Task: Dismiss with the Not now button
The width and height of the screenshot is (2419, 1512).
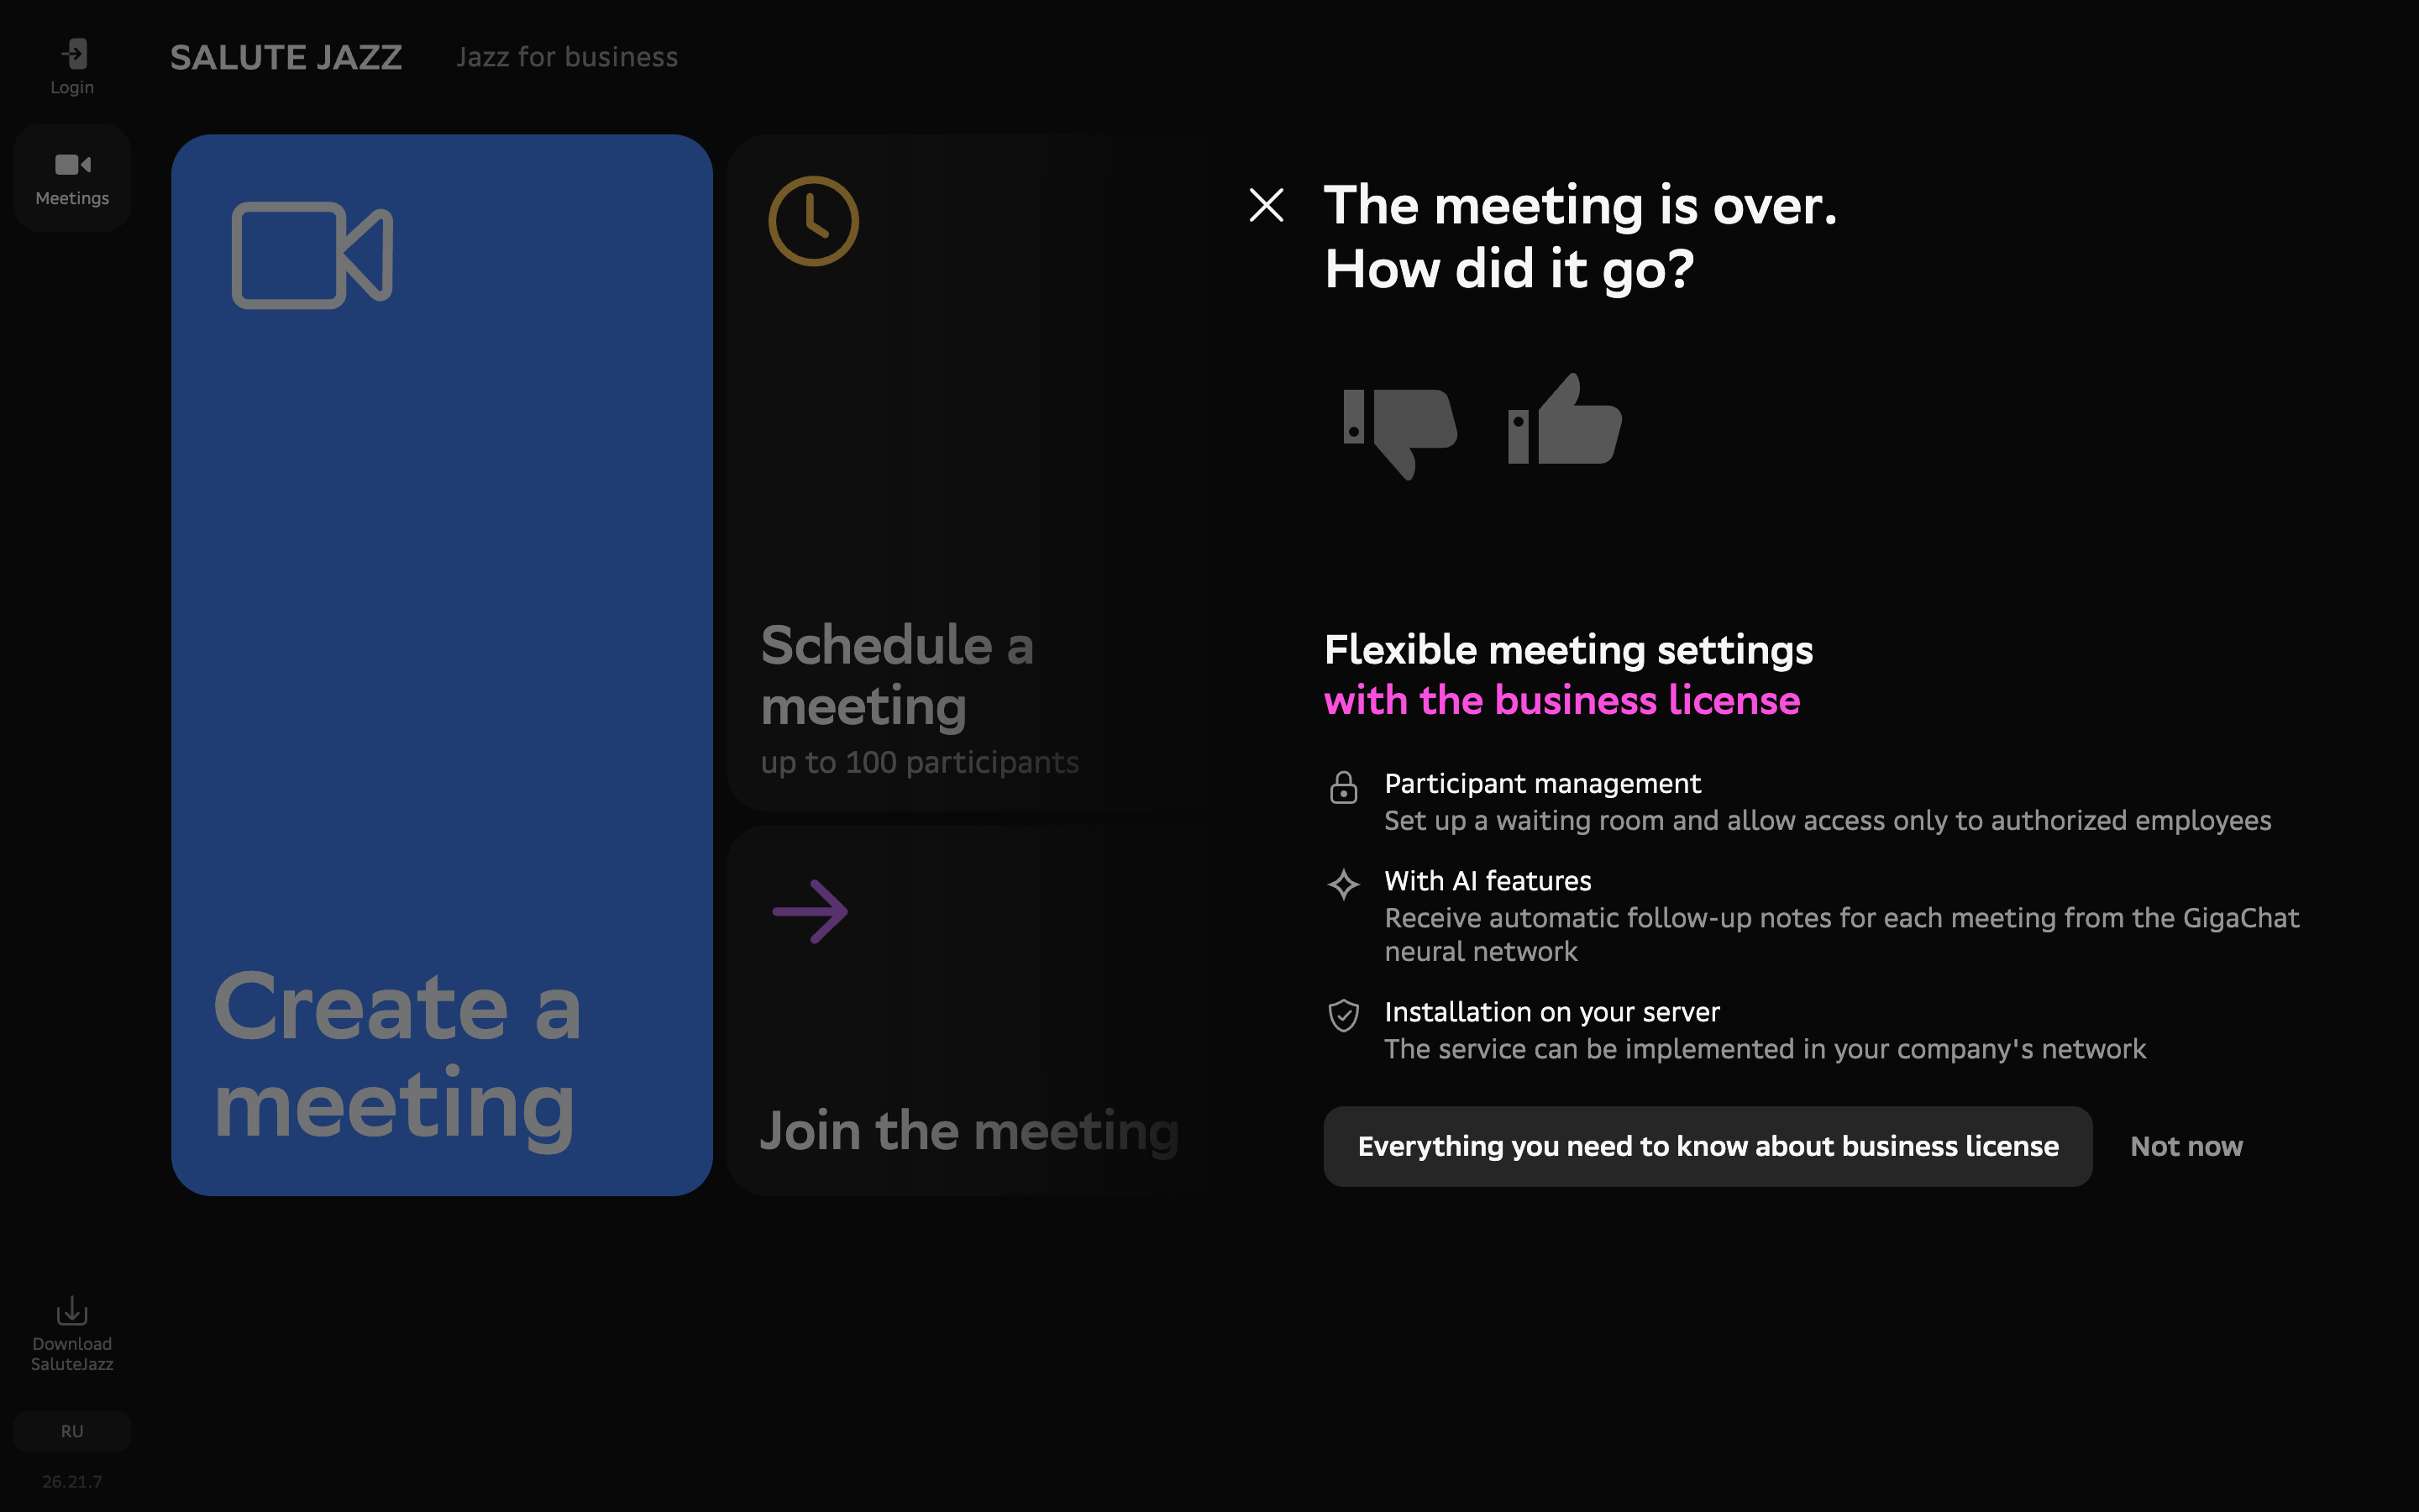Action: pos(2186,1146)
